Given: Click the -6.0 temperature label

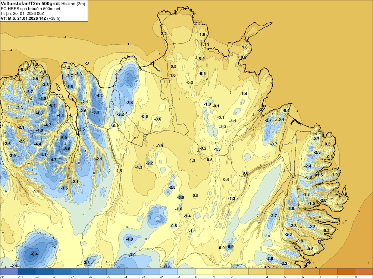Looking at the screenshot, I should (63, 138).
